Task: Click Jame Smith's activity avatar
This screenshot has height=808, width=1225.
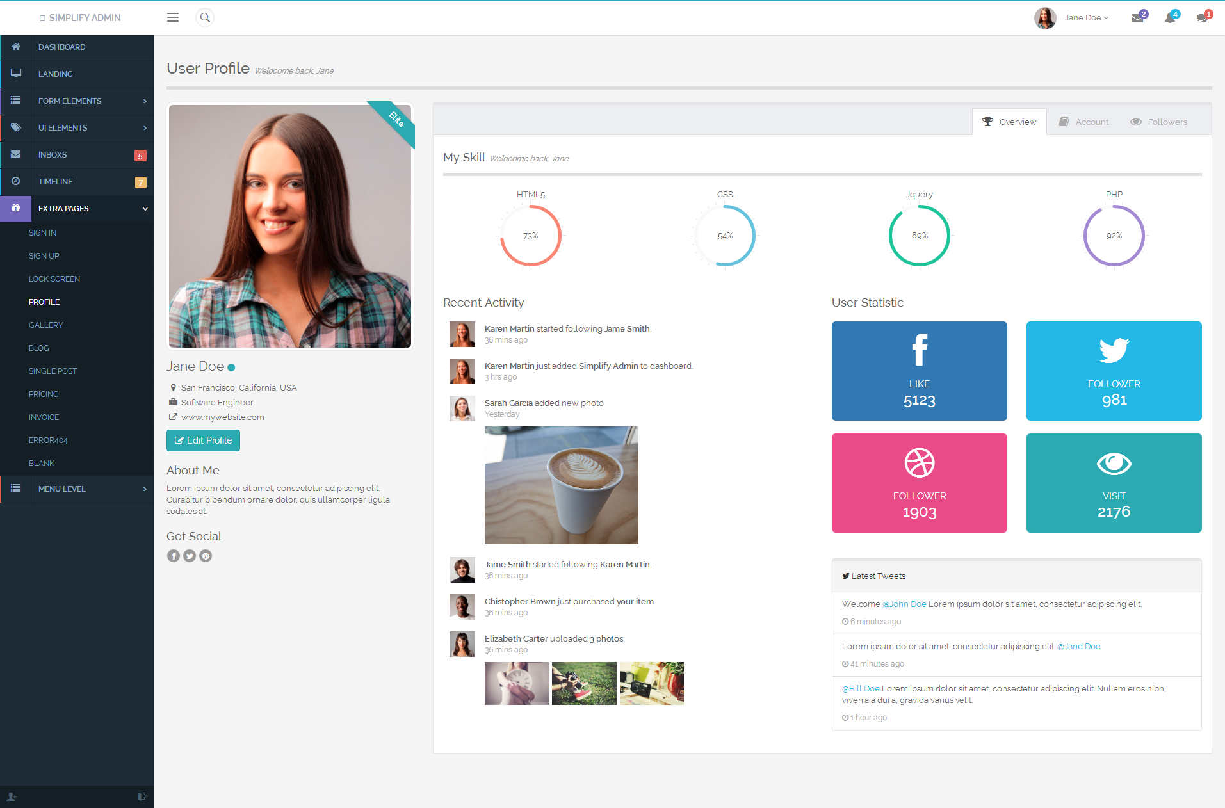Action: coord(462,570)
